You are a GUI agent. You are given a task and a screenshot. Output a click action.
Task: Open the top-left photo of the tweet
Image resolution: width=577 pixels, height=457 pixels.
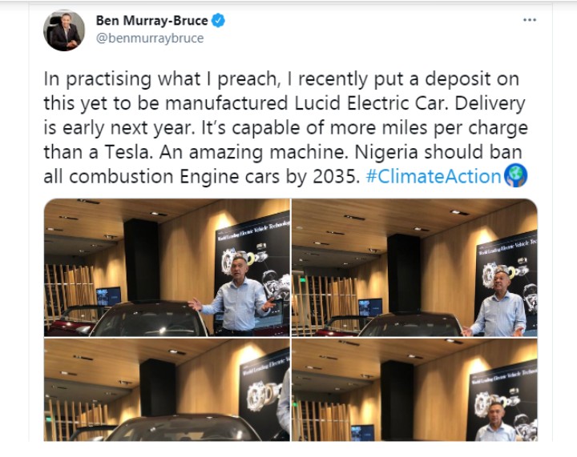point(167,267)
